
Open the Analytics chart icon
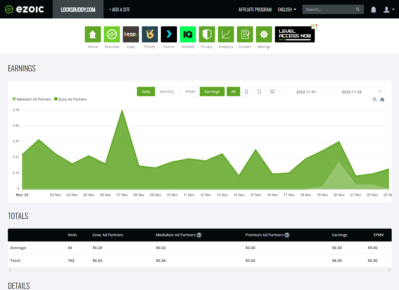point(226,34)
